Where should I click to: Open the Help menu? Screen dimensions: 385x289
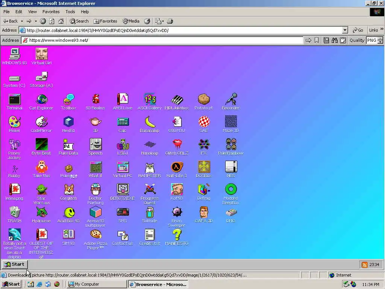click(x=85, y=12)
